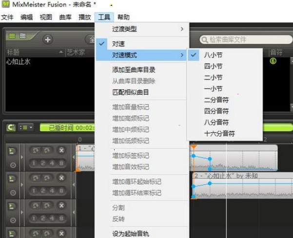Click the first track's right loop arrow
Viewport: 293px width, 238px height.
tap(46, 150)
